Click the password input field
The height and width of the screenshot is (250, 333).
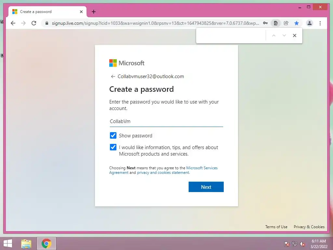(166, 121)
